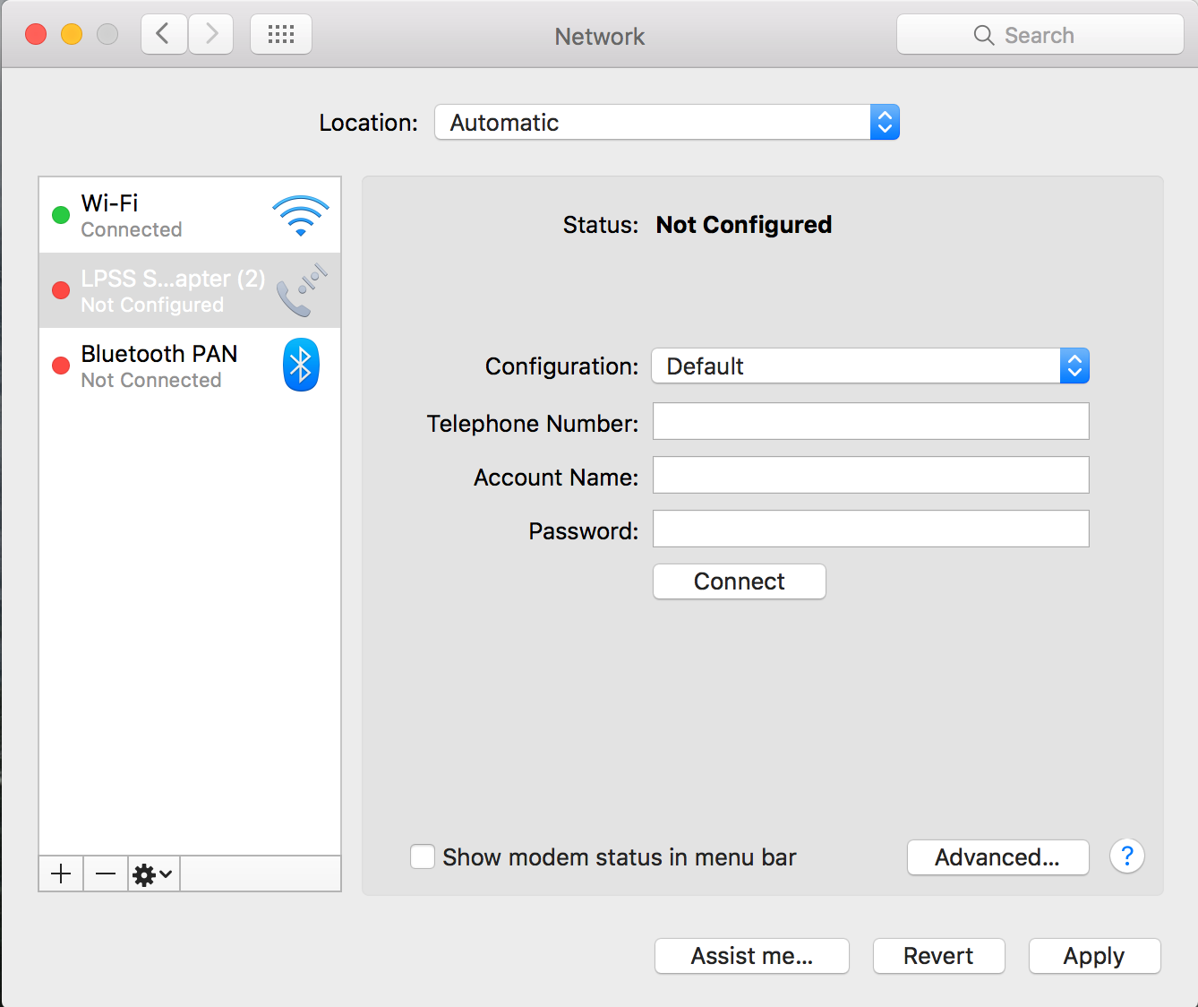The width and height of the screenshot is (1198, 1007).
Task: Open the Location dropdown
Action: coord(666,122)
